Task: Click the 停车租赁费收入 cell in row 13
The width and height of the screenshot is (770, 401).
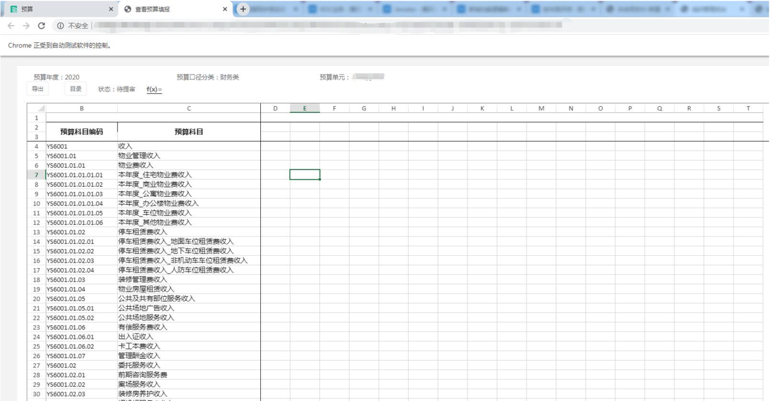Action: [189, 232]
